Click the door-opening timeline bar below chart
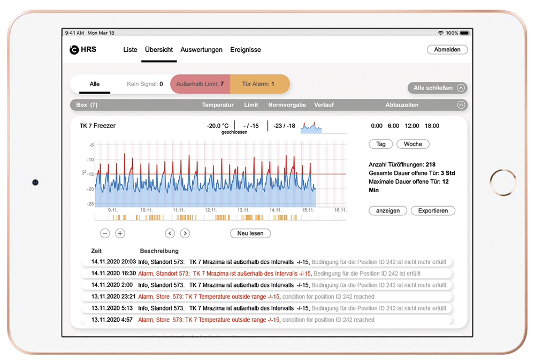The image size is (535, 364). point(220,217)
